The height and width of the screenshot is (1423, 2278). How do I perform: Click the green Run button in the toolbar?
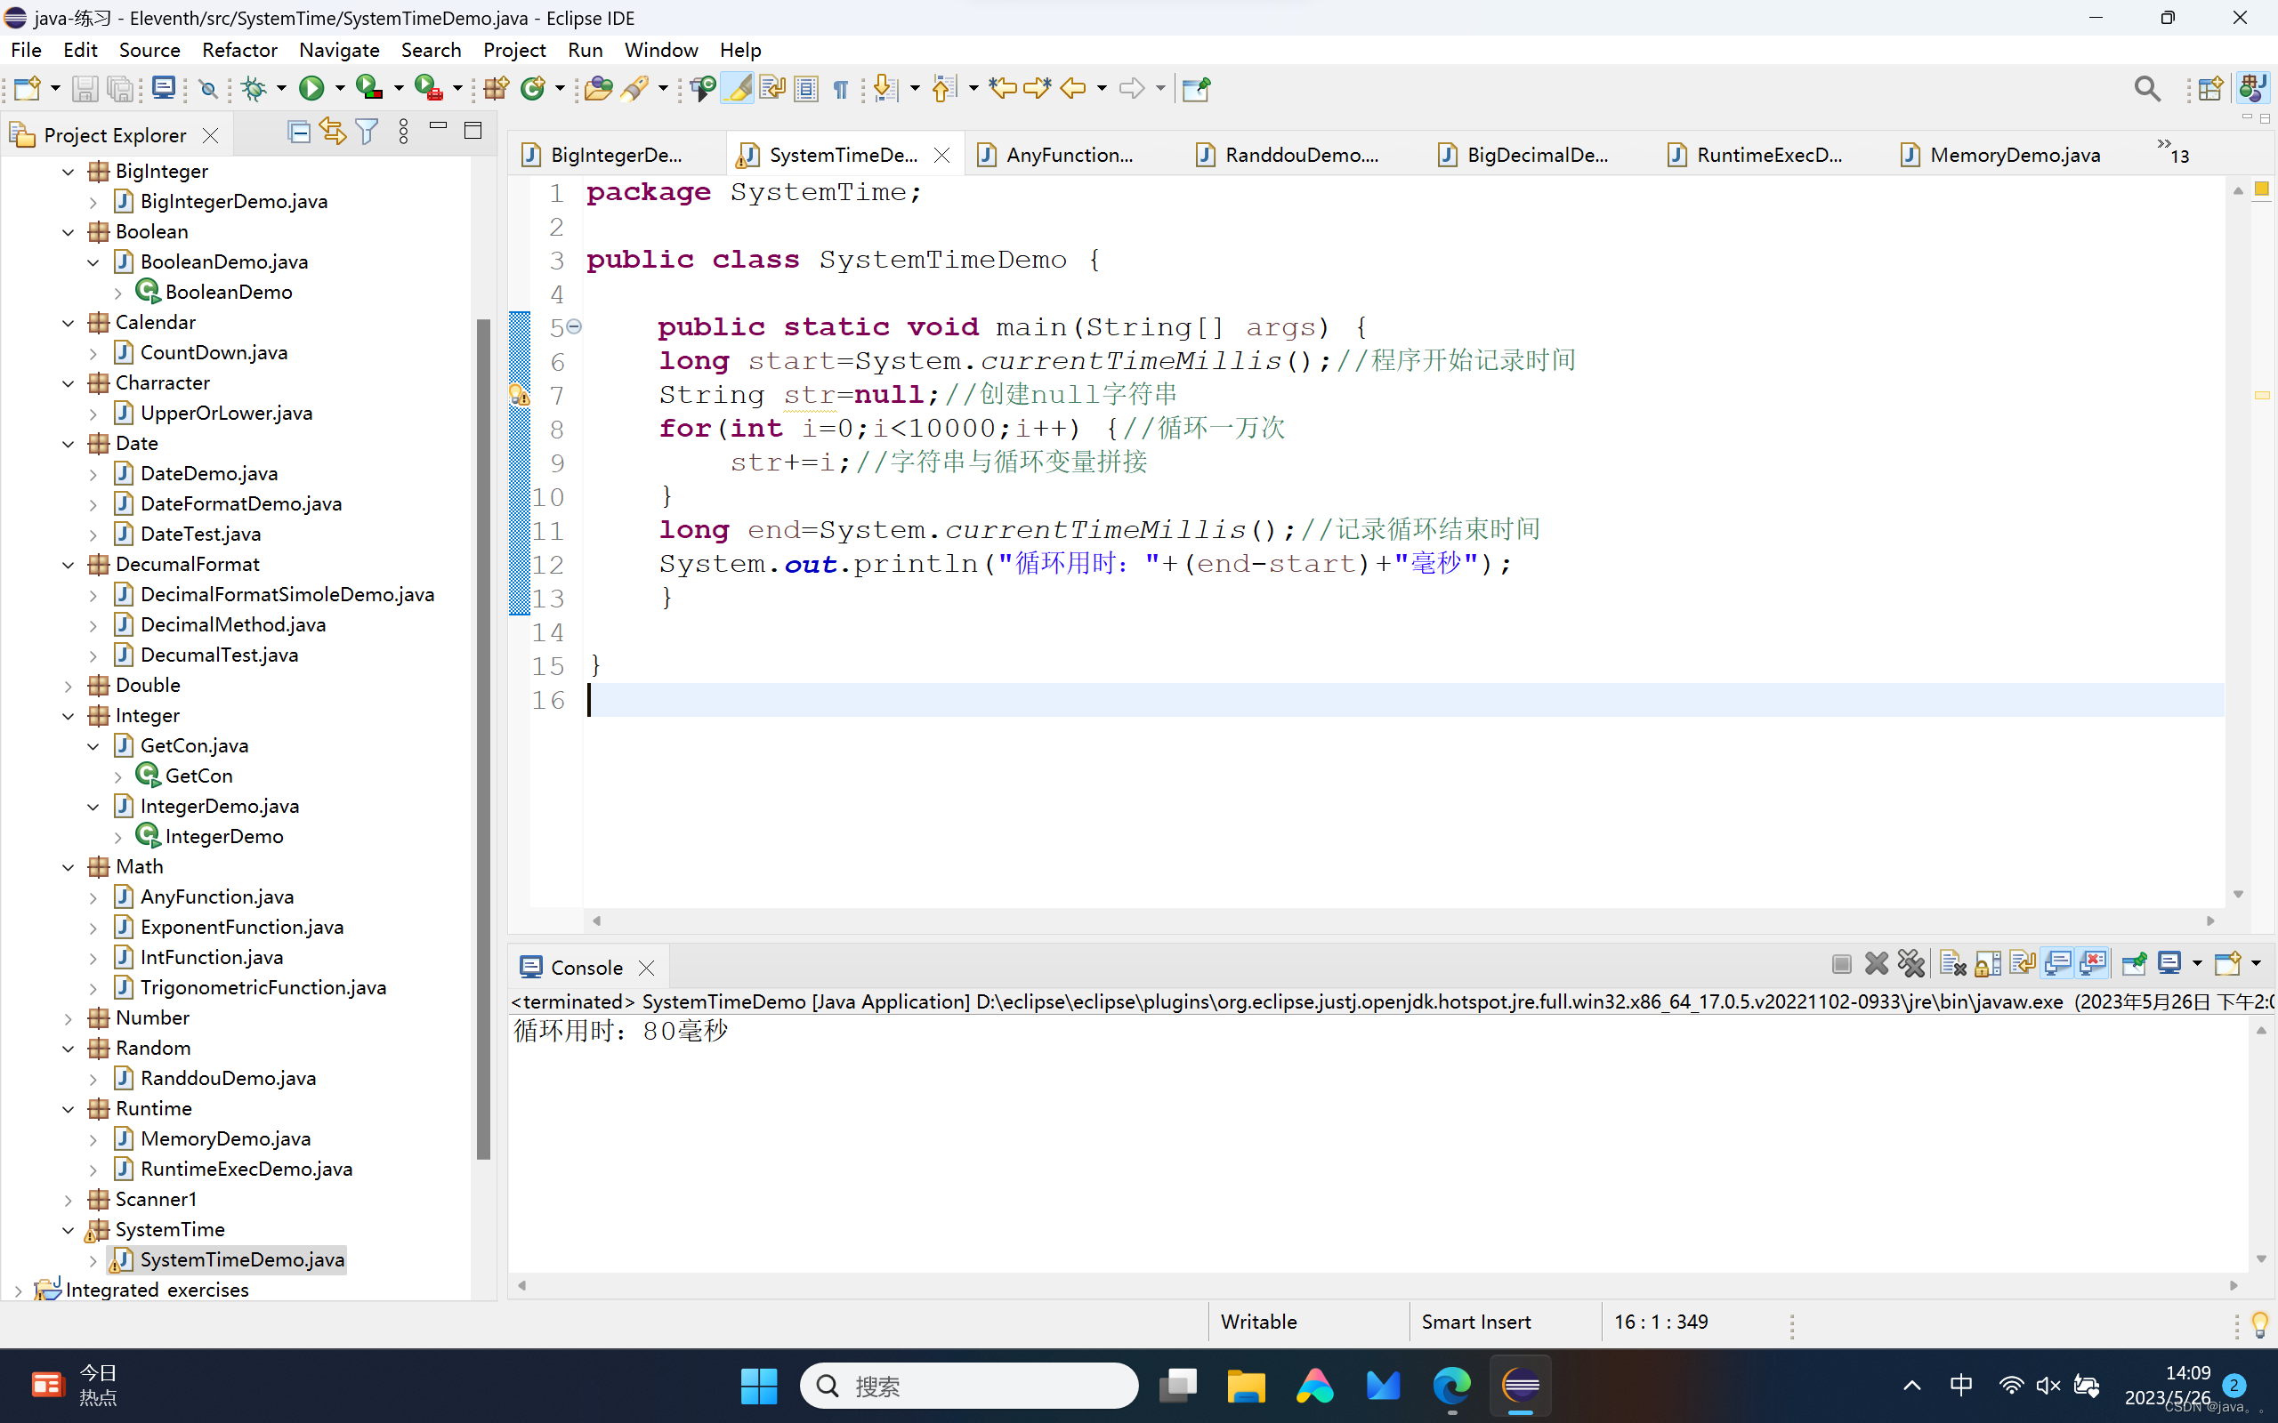click(x=311, y=88)
